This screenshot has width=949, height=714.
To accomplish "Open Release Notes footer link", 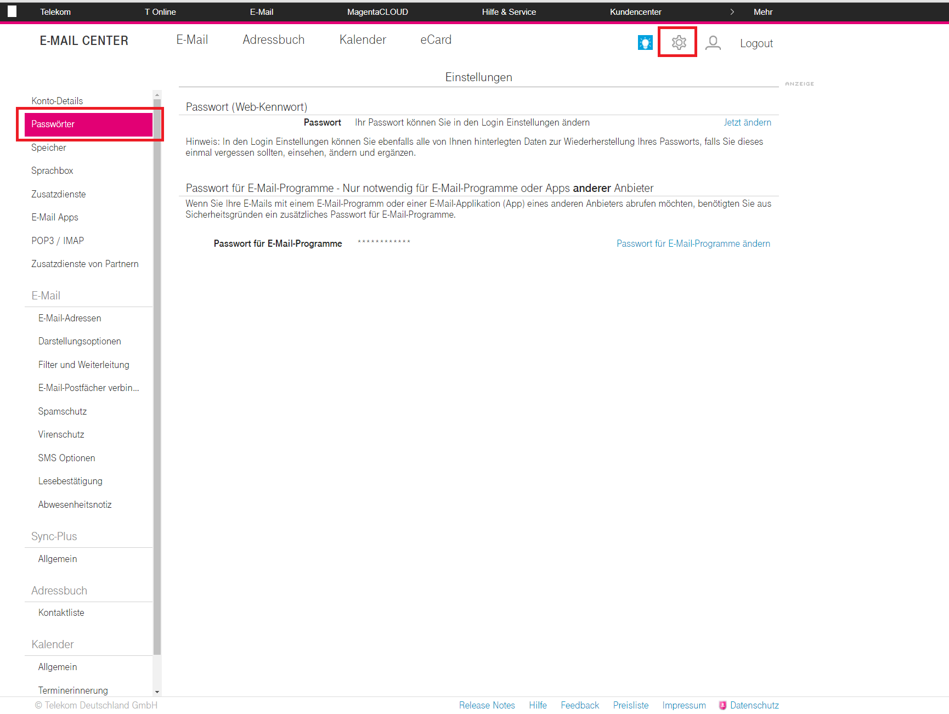I will [487, 705].
